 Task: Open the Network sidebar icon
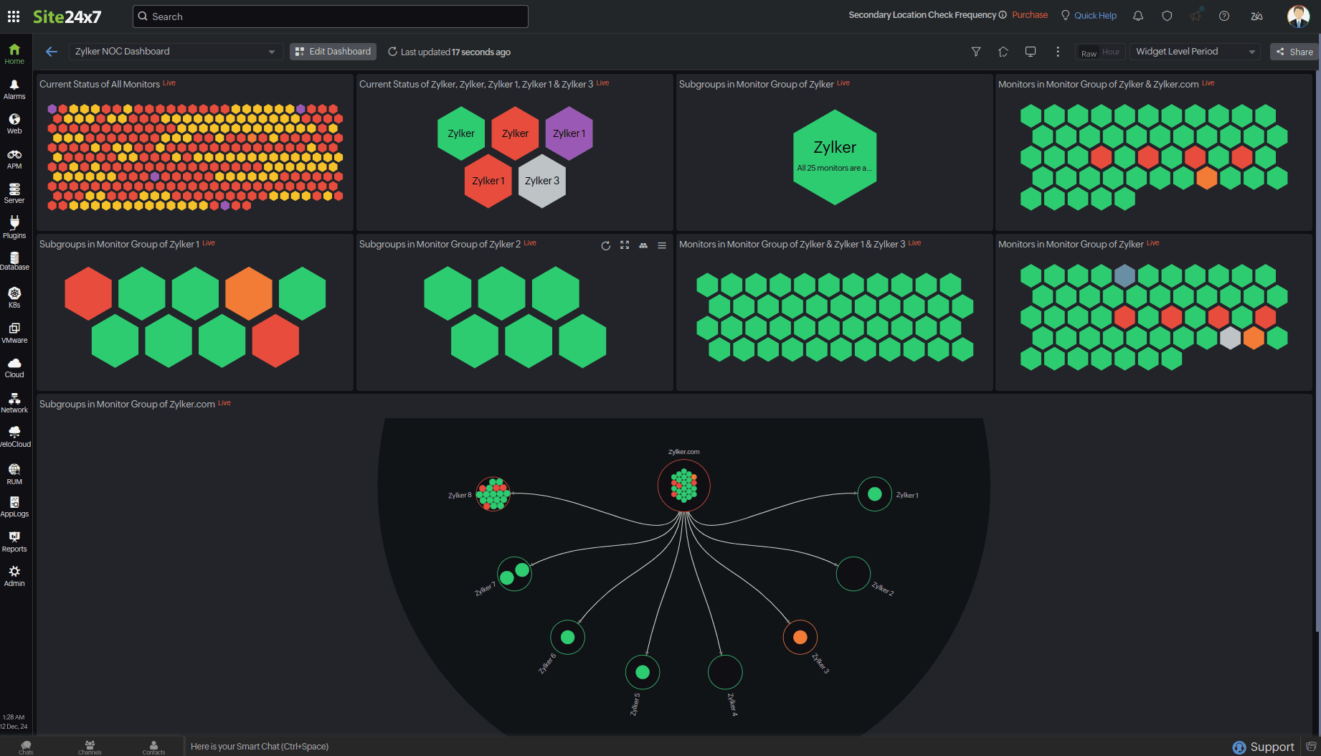pyautogui.click(x=14, y=402)
